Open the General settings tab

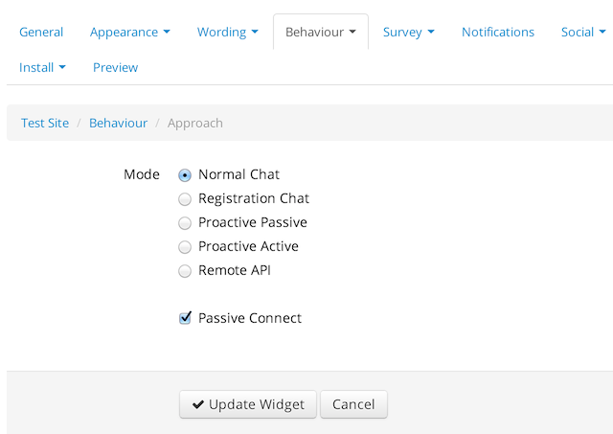(41, 32)
